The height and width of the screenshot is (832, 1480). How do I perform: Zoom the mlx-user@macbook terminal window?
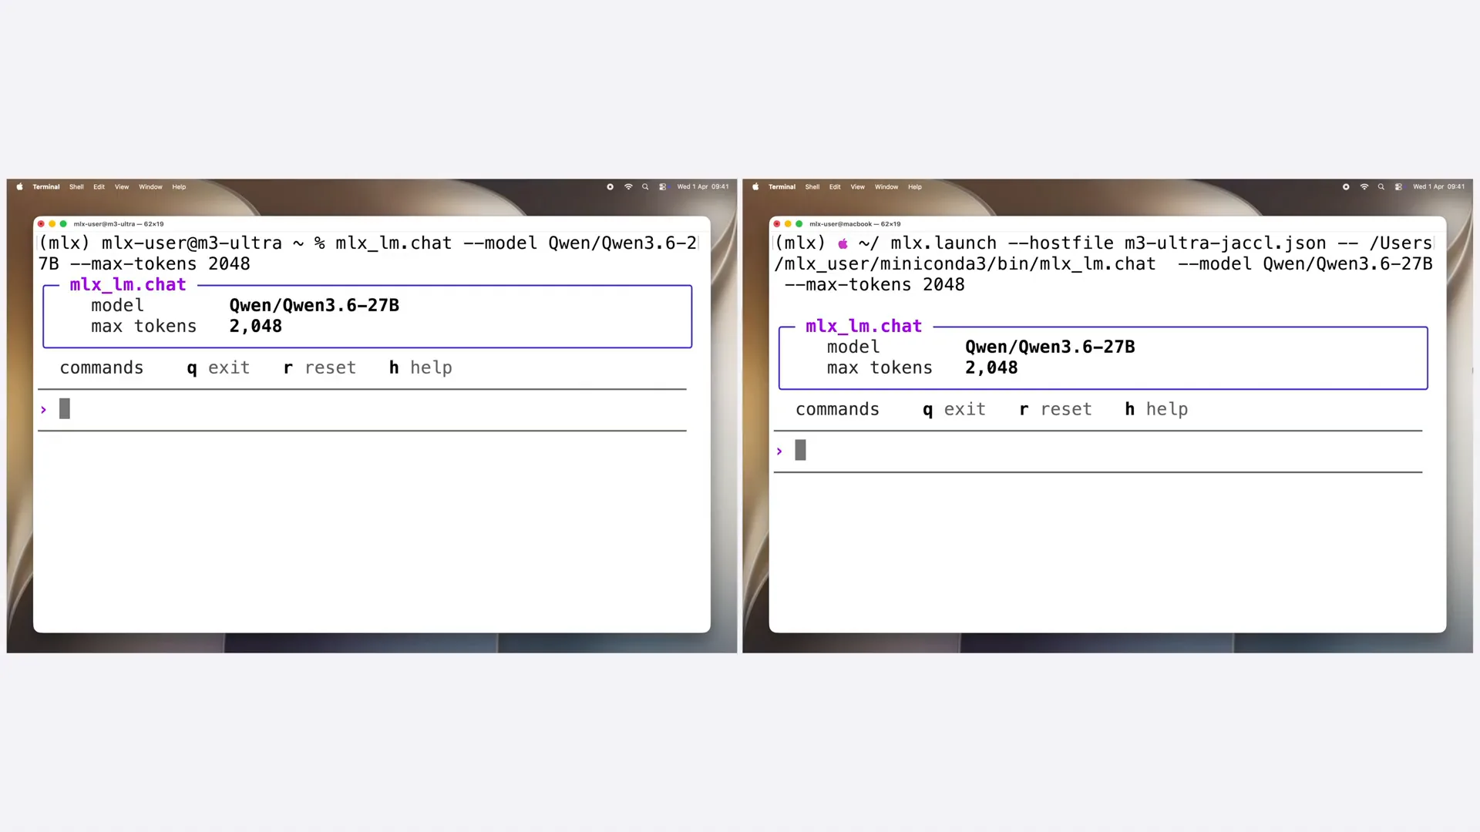click(799, 224)
